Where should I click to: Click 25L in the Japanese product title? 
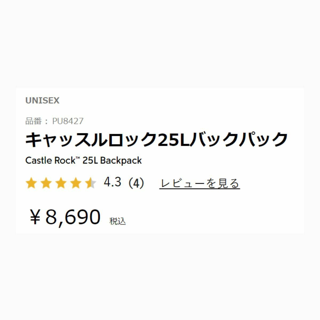(x=173, y=139)
